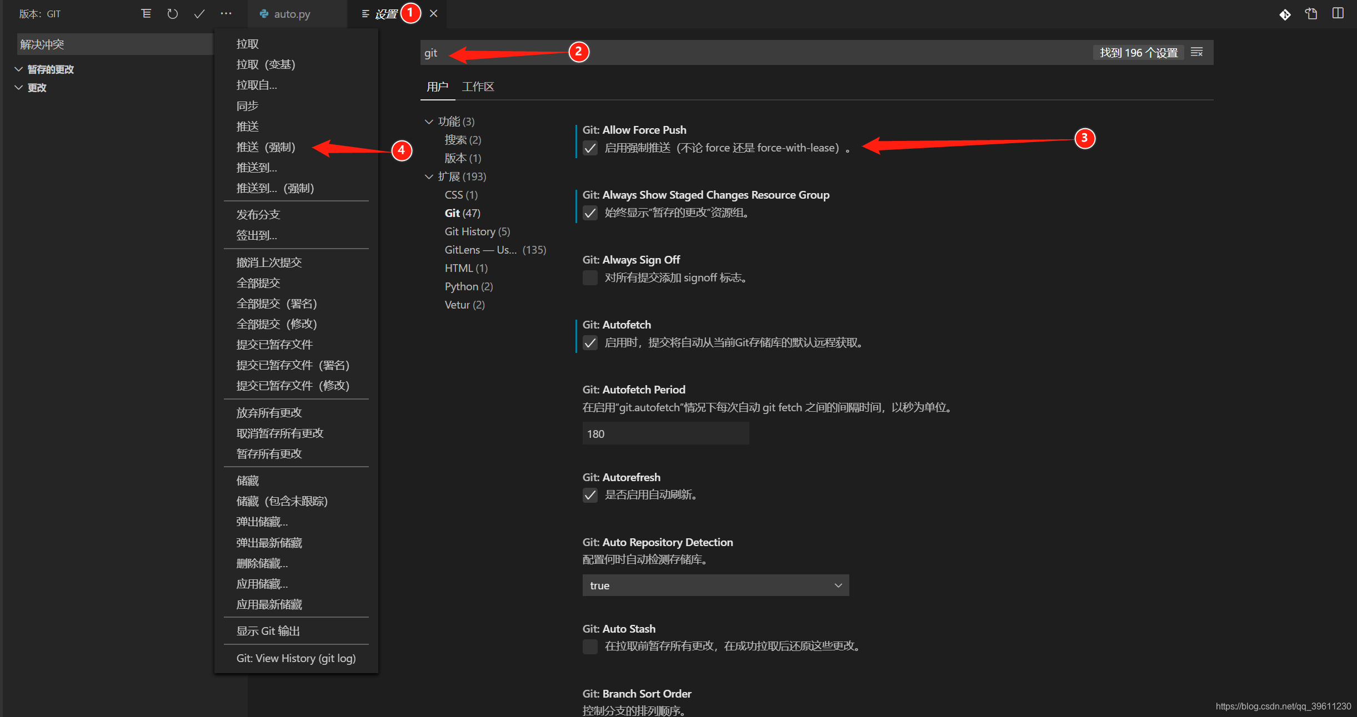Select the 用户 settings tab
The width and height of the screenshot is (1357, 717).
[x=437, y=87]
